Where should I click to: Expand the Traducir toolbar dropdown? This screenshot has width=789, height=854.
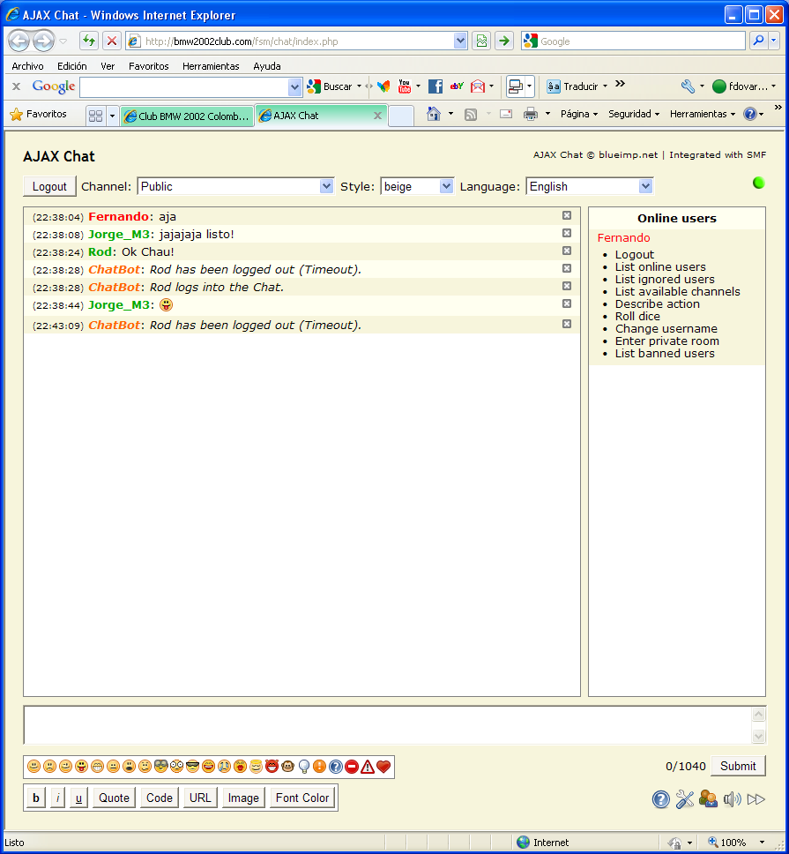(605, 86)
